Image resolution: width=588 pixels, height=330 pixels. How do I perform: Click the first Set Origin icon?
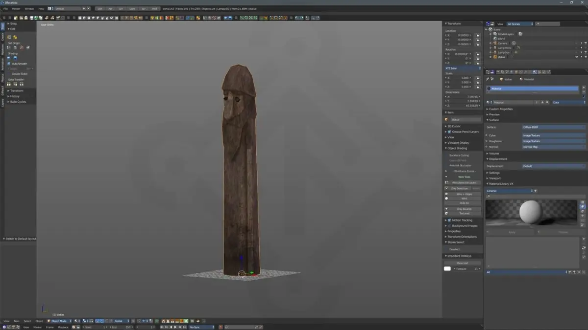9,47
